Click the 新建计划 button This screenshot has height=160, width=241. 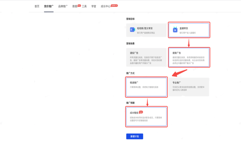135,136
